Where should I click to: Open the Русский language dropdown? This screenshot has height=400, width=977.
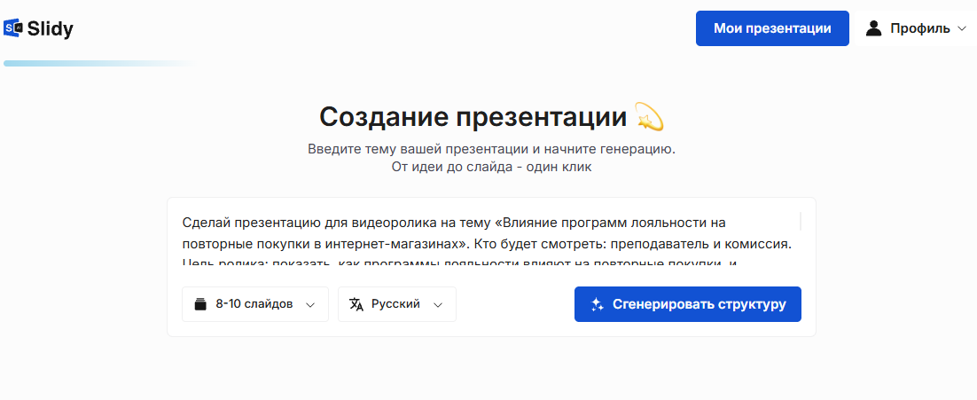click(x=397, y=304)
